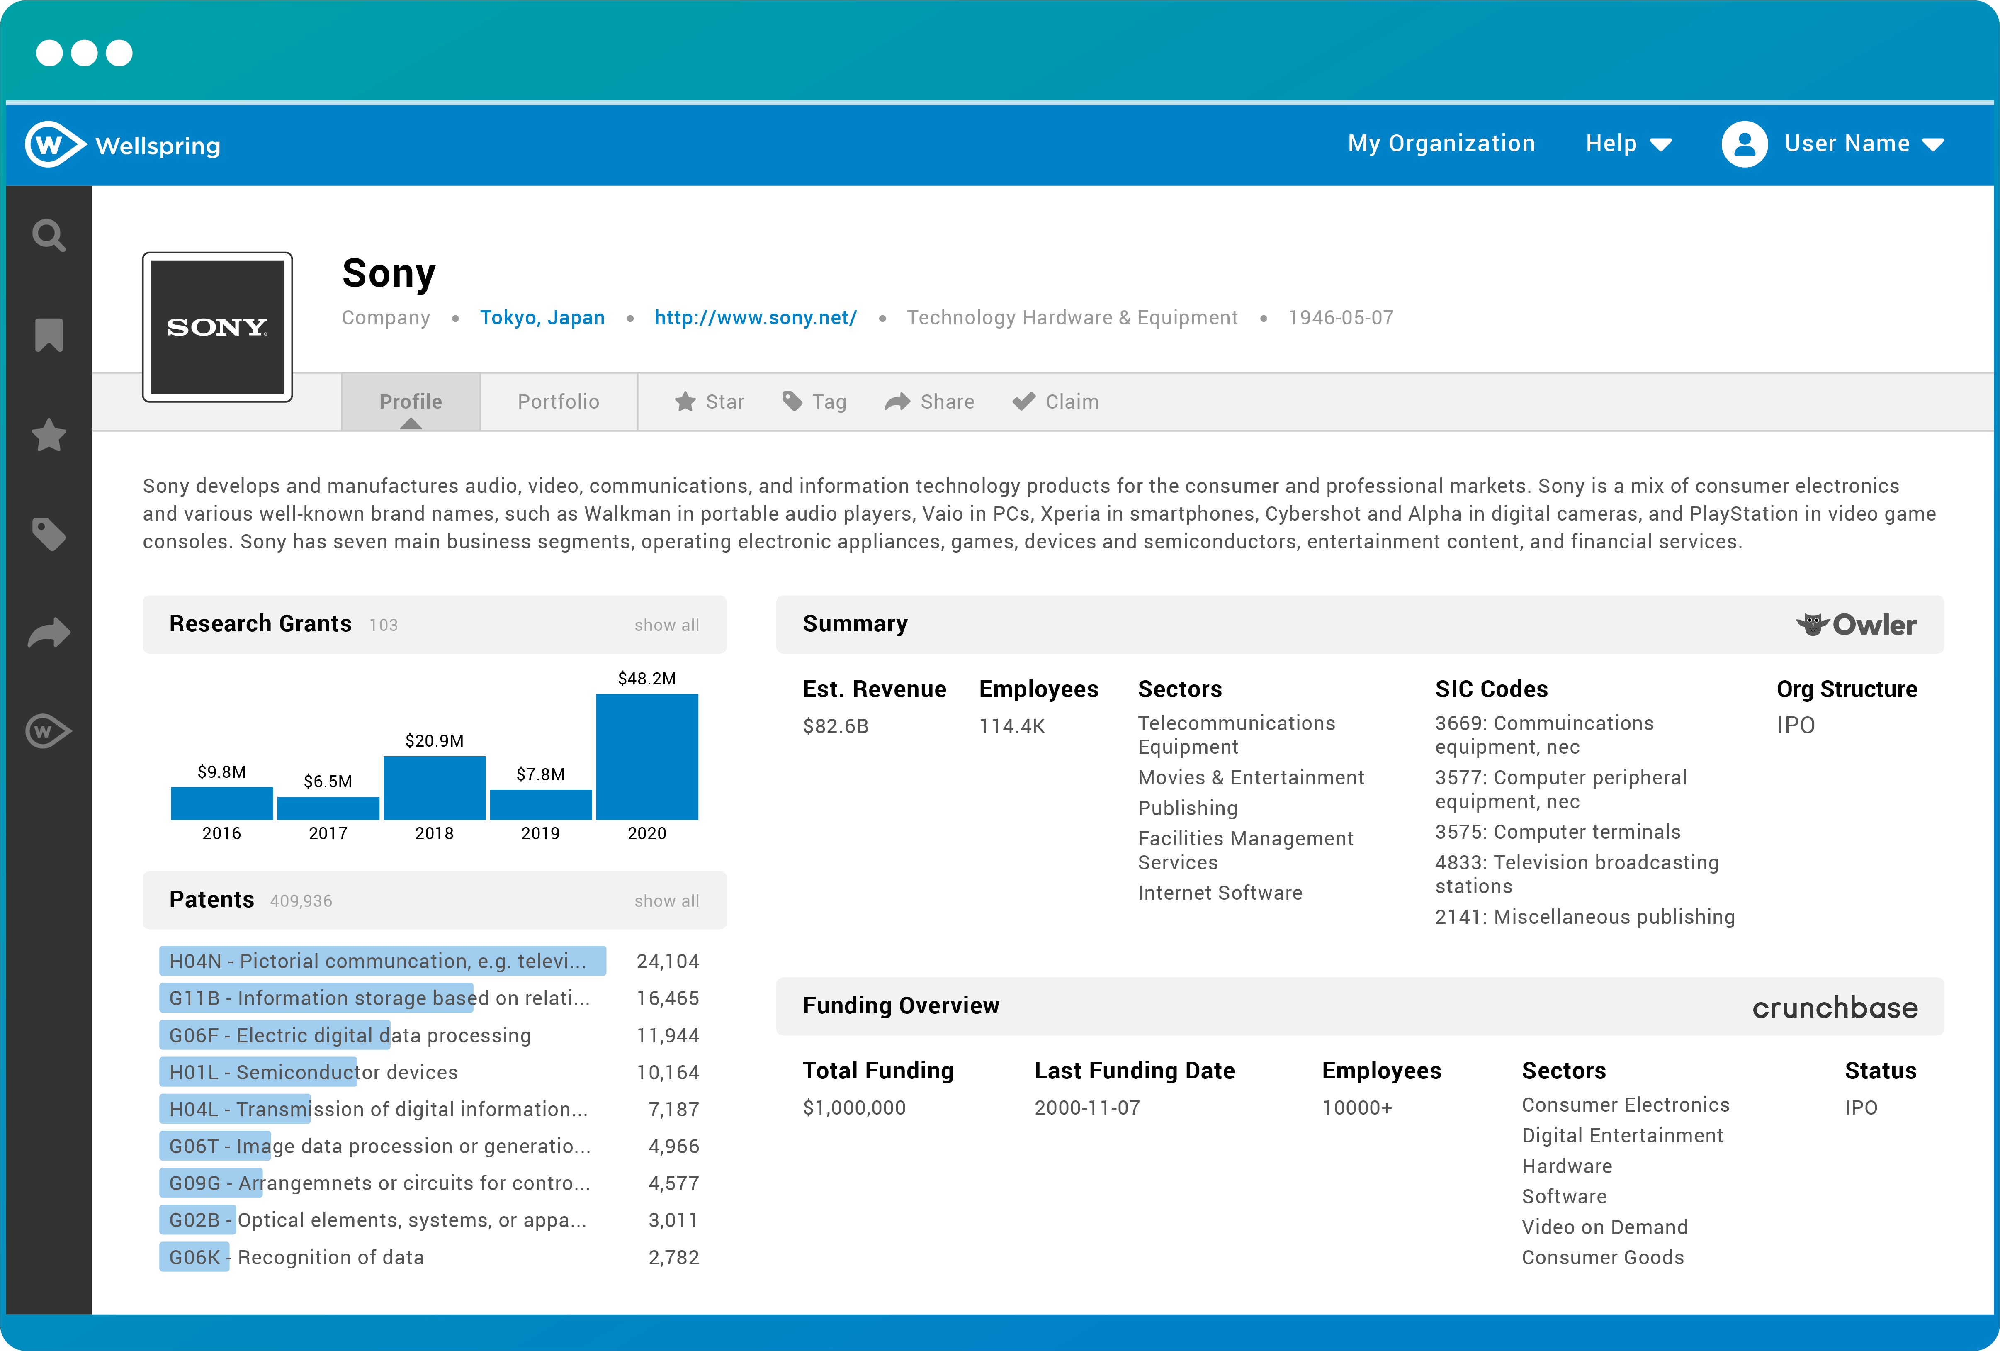Click the share arrow icon in sidebar
The height and width of the screenshot is (1351, 2000).
coord(49,634)
